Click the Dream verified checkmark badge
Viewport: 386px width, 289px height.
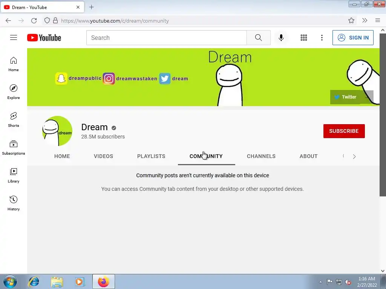pos(114,128)
